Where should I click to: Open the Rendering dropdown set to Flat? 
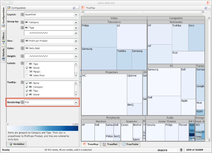click(51, 102)
